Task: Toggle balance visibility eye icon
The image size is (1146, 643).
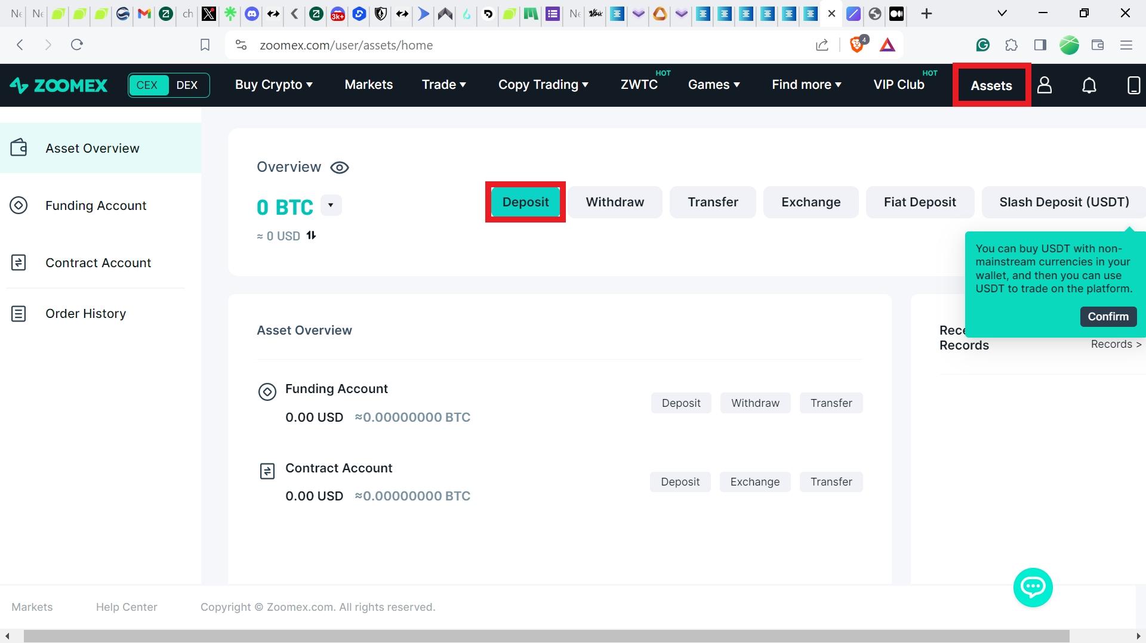Action: coord(340,168)
